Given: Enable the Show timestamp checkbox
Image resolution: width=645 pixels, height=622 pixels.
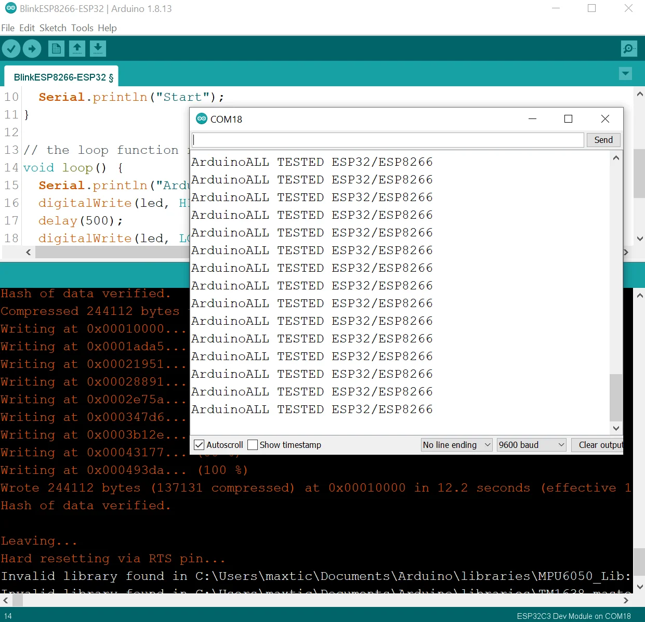Looking at the screenshot, I should click(x=253, y=445).
